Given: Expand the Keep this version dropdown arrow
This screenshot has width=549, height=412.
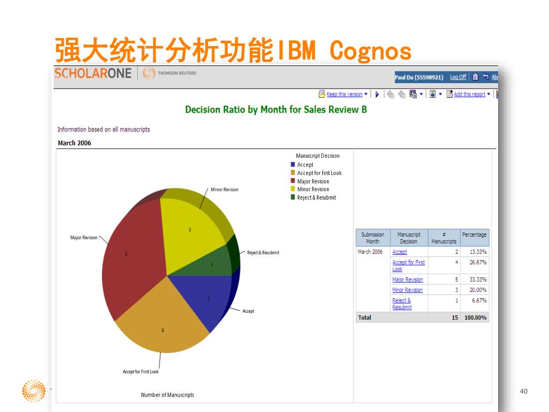Looking at the screenshot, I should point(366,94).
